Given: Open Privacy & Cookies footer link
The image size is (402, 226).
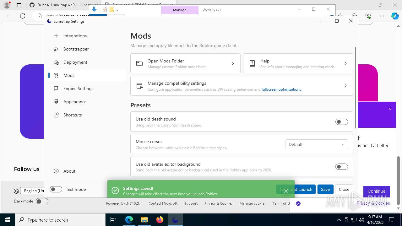Looking at the screenshot, I should point(219,203).
